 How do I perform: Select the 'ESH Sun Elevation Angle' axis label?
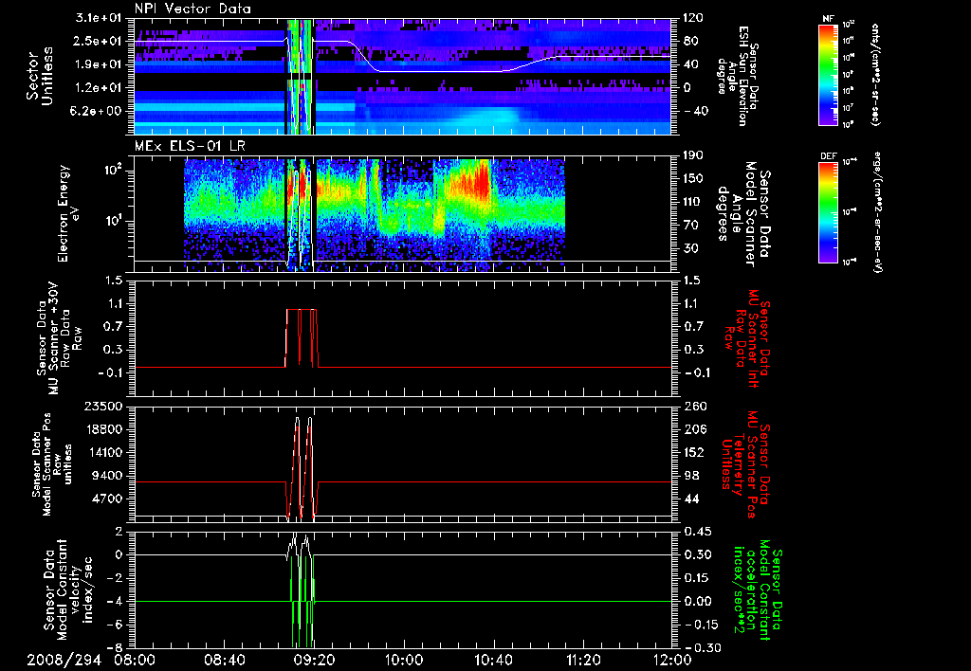pyautogui.click(x=736, y=76)
